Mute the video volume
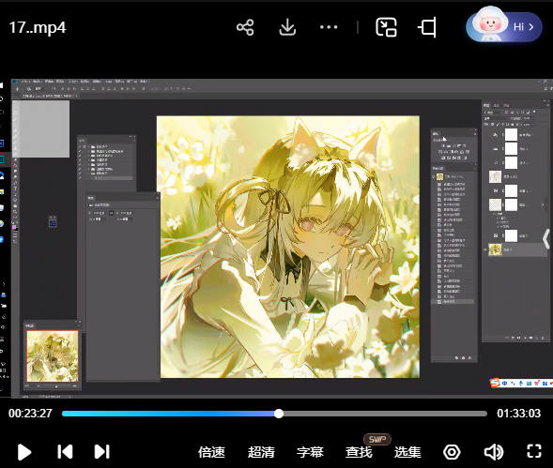 (x=494, y=452)
